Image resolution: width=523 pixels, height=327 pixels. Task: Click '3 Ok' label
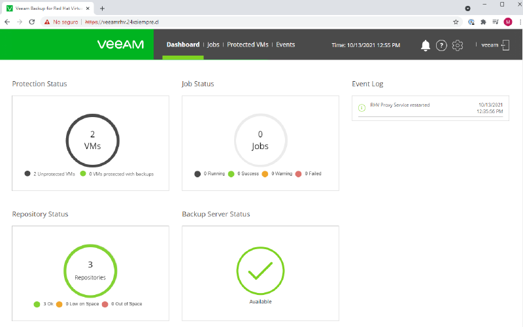click(x=48, y=303)
